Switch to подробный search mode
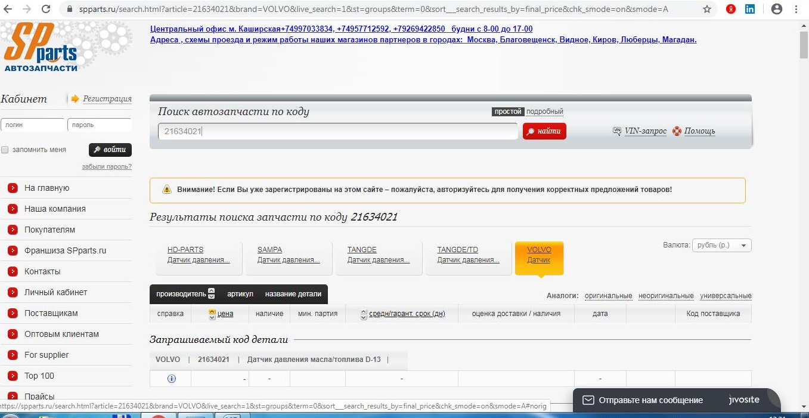 pyautogui.click(x=545, y=112)
